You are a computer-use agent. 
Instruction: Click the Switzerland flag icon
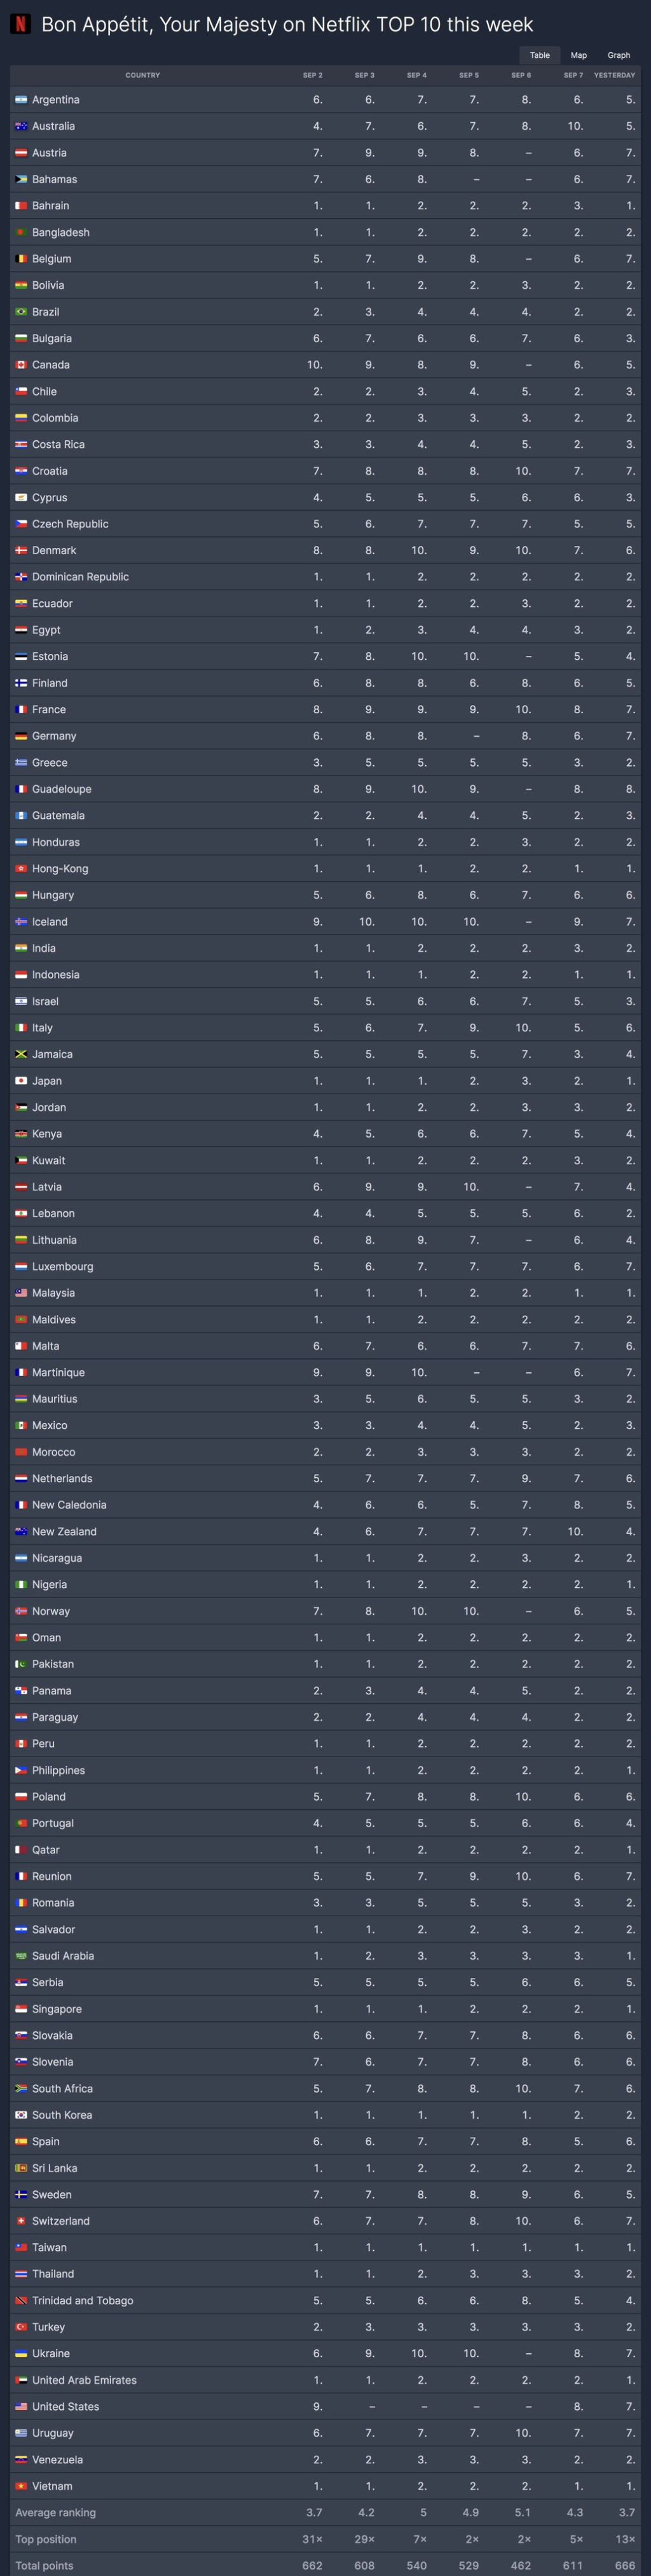click(x=21, y=2221)
